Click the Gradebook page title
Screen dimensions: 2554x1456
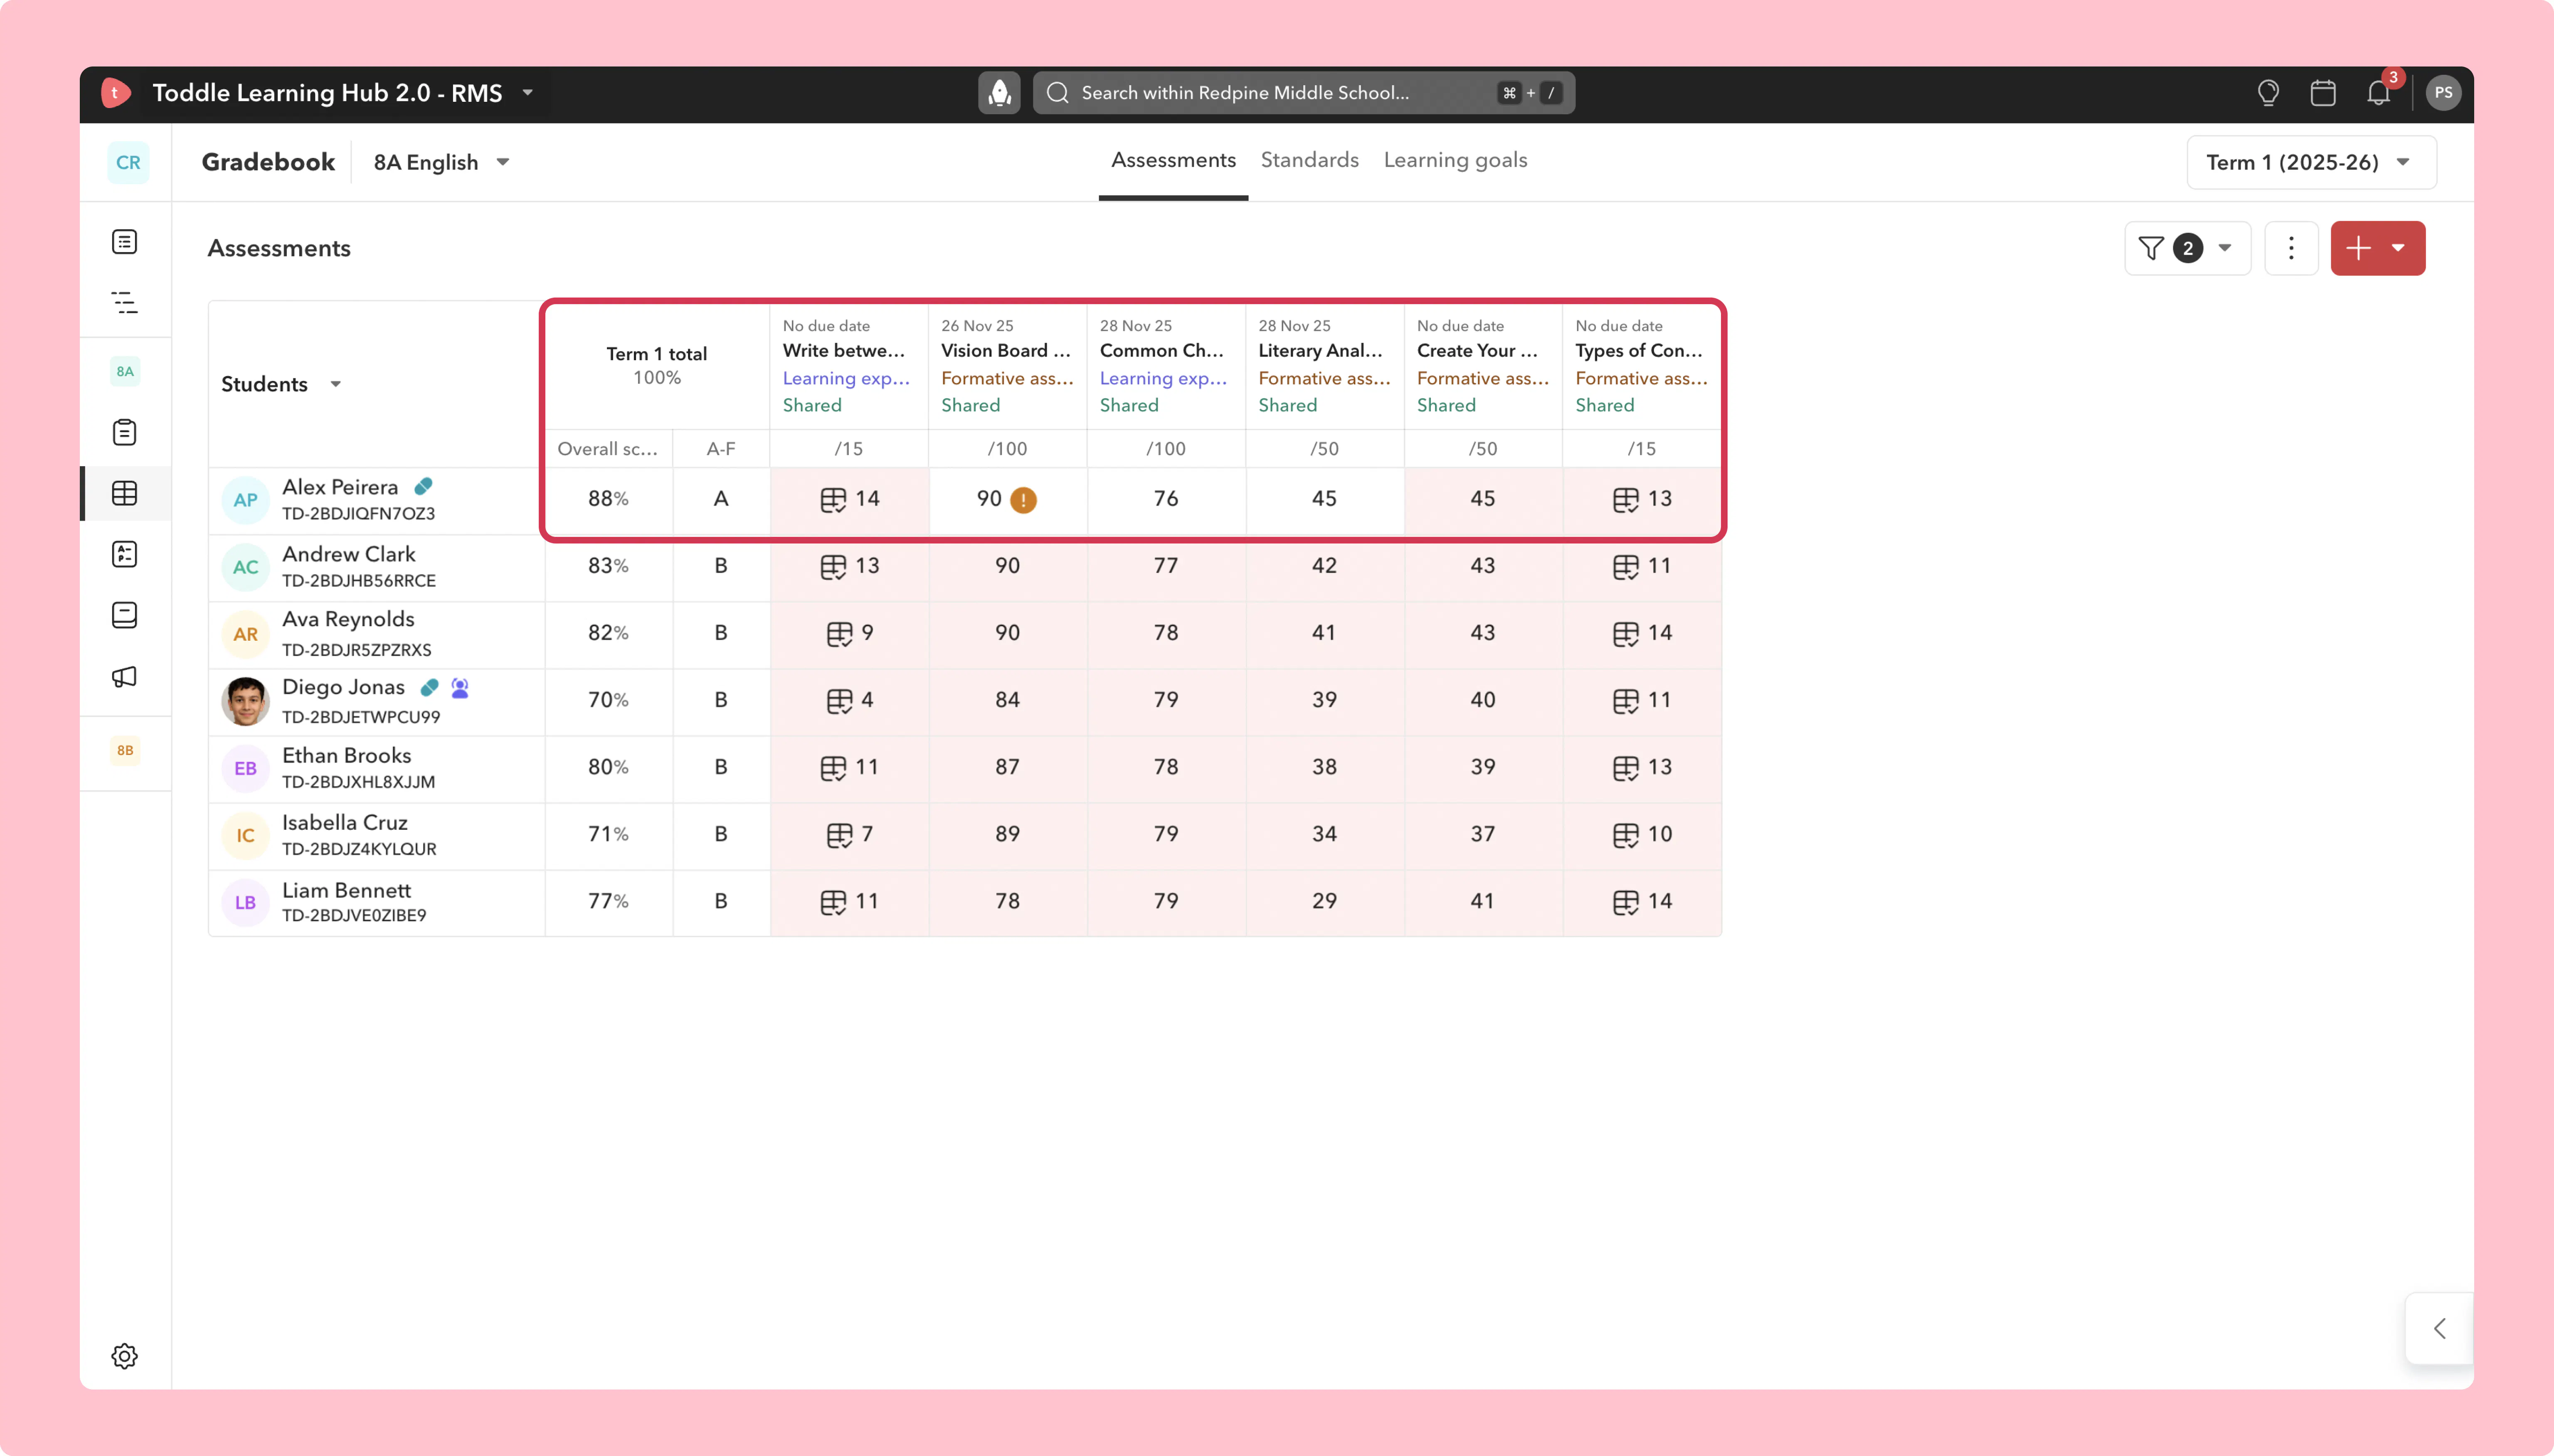[x=268, y=162]
